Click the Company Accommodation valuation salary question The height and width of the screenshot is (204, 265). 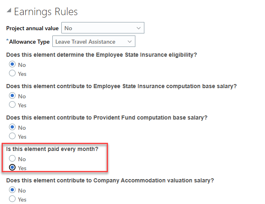click(x=110, y=180)
